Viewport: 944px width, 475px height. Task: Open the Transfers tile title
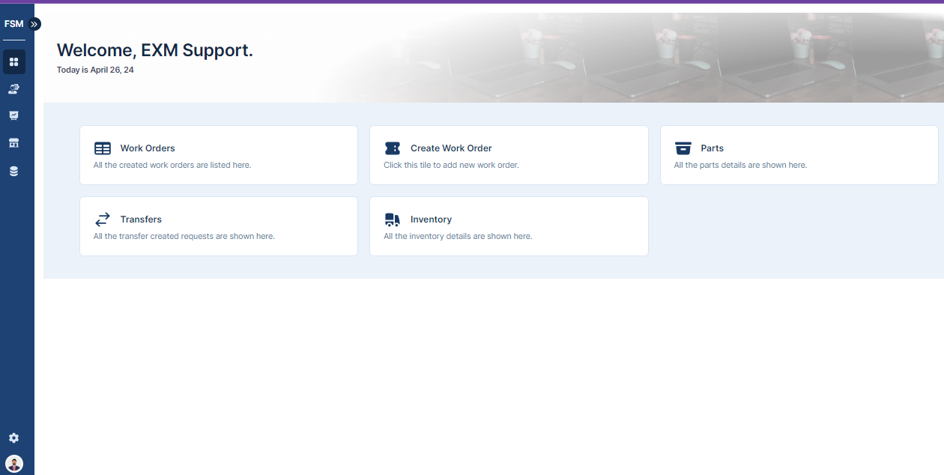click(x=141, y=220)
